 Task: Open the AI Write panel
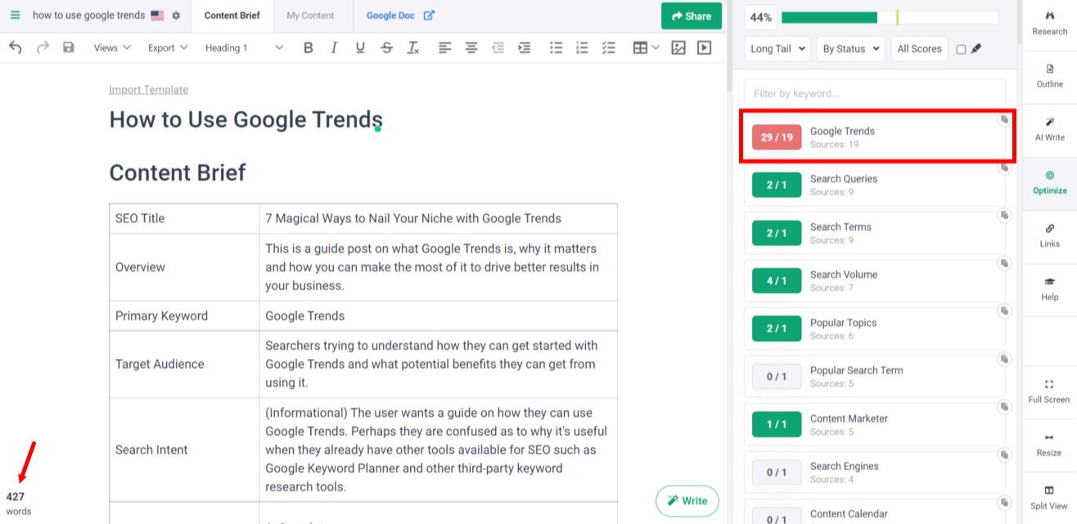pyautogui.click(x=1048, y=131)
